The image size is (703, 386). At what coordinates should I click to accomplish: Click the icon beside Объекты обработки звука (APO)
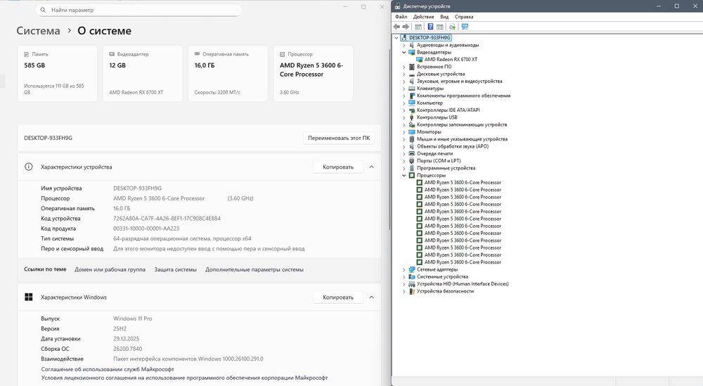411,146
